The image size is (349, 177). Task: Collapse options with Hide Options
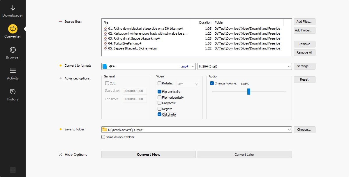click(x=73, y=155)
